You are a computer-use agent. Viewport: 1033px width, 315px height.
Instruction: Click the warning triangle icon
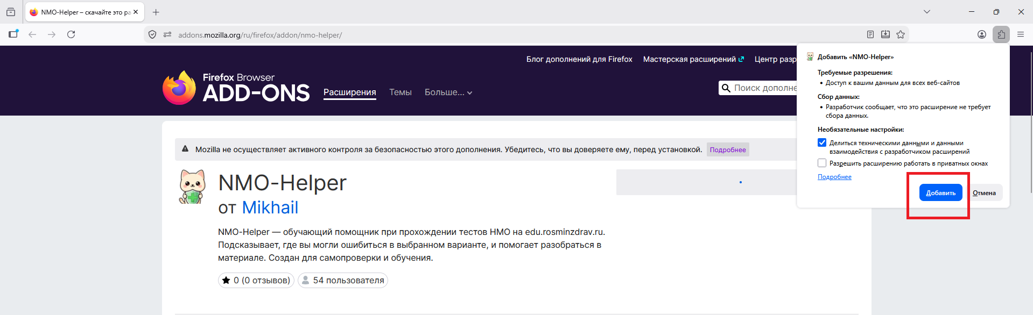(185, 149)
